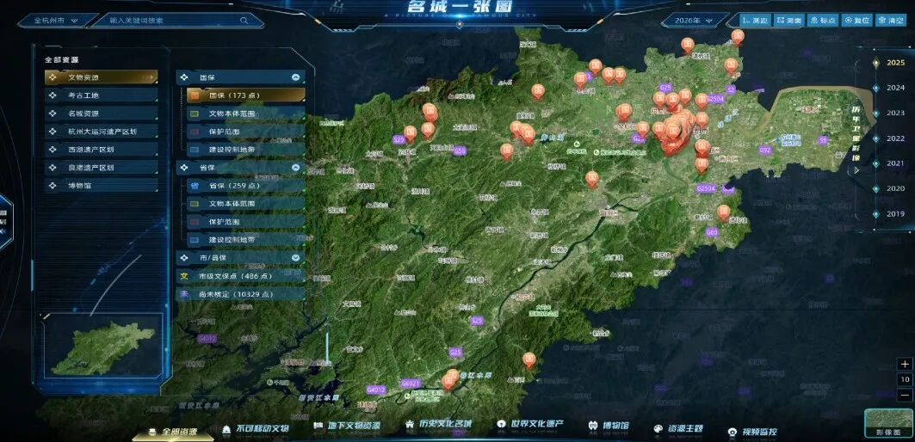Screen dimensions: 915x442
Task: Click the purple S2 highway badge
Action: (731, 89)
